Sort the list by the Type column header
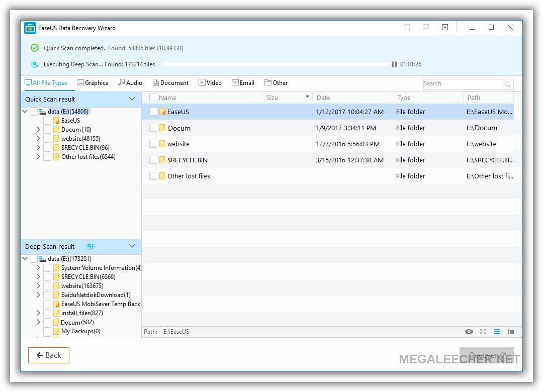The width and height of the screenshot is (543, 392). tap(428, 97)
